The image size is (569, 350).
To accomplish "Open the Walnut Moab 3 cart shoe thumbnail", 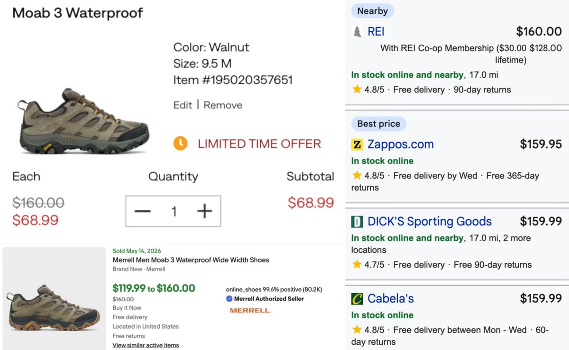I will point(83,121).
